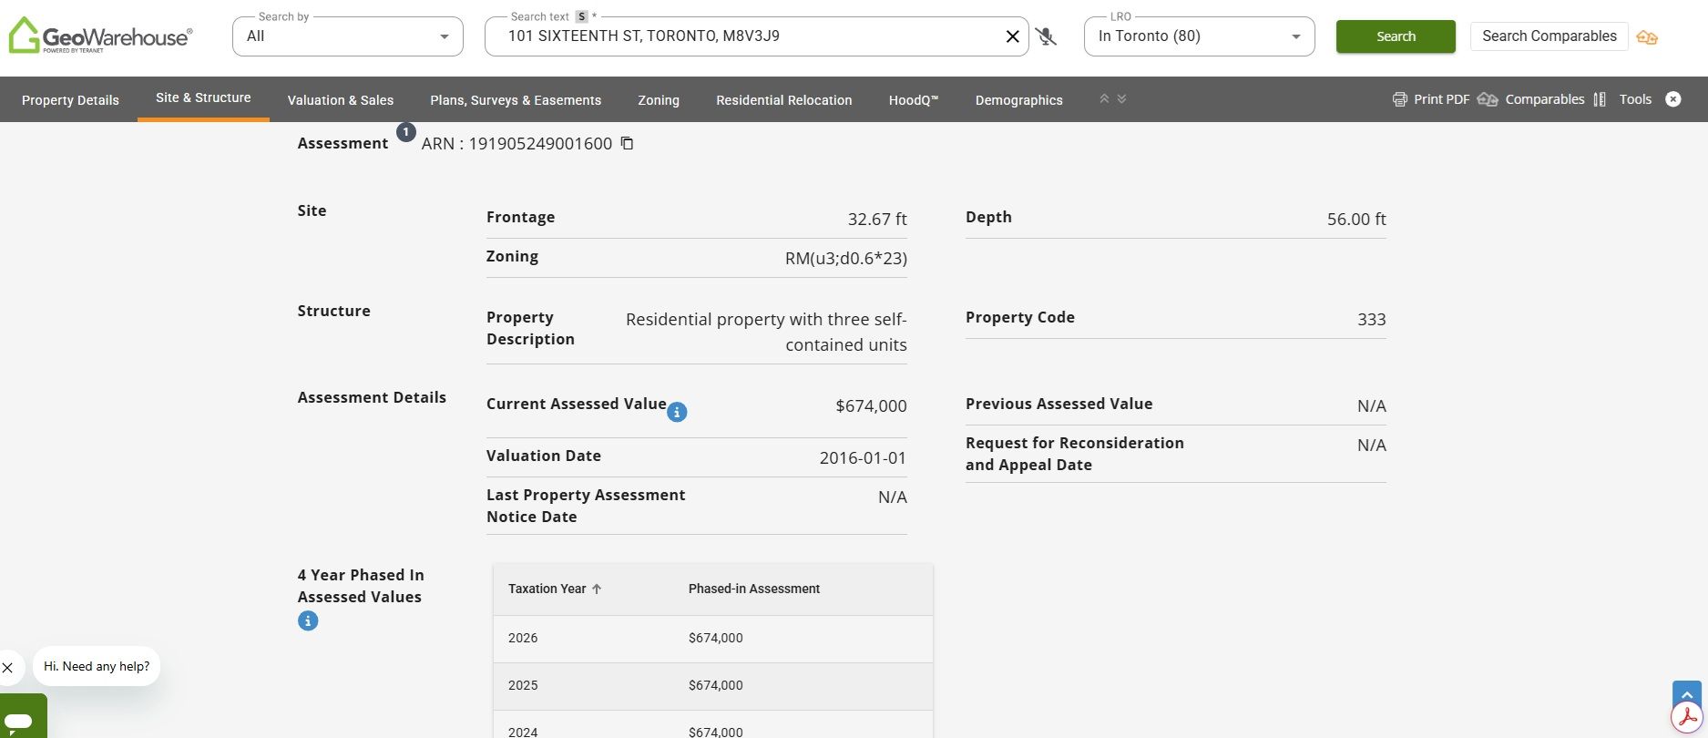Viewport: 1708px width, 738px height.
Task: Click the info icon beside Current Assessed Value
Action: 677,413
